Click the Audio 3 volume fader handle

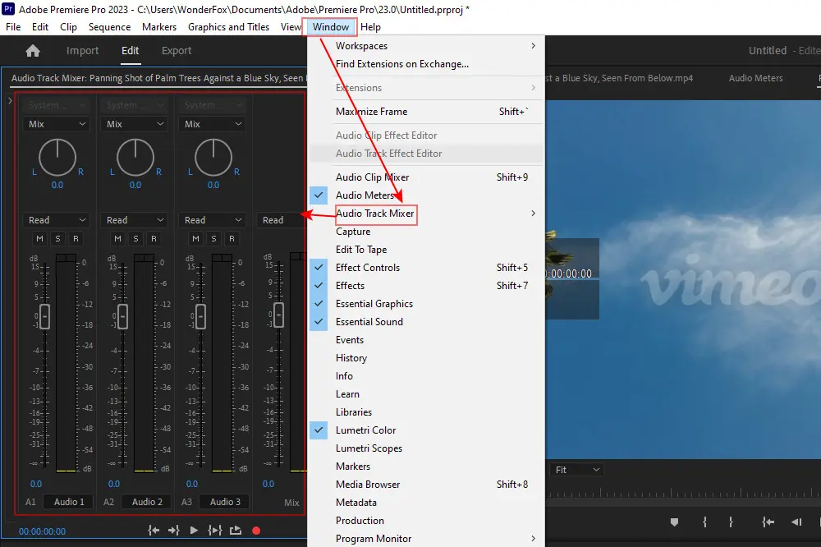[200, 316]
